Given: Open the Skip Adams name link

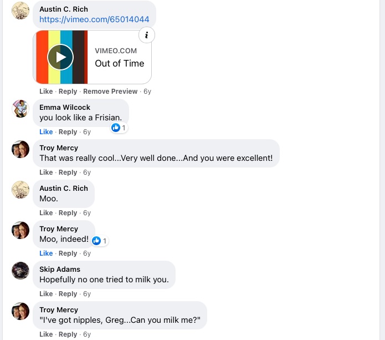Looking at the screenshot, I should [60, 270].
